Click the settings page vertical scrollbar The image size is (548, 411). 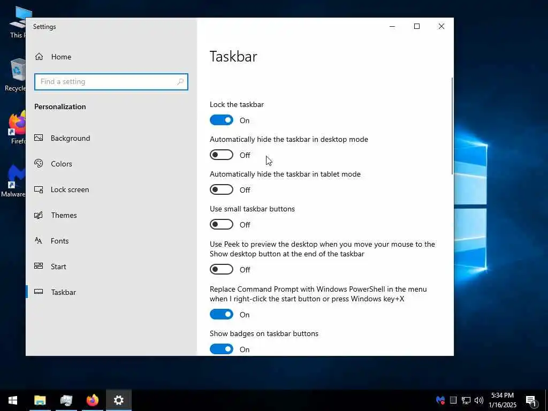(x=452, y=126)
